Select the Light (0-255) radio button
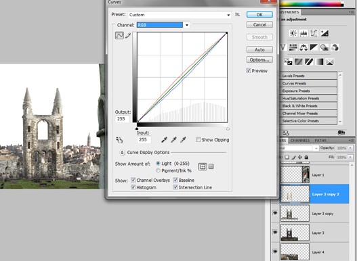This screenshot has width=357, height=261. pyautogui.click(x=158, y=163)
